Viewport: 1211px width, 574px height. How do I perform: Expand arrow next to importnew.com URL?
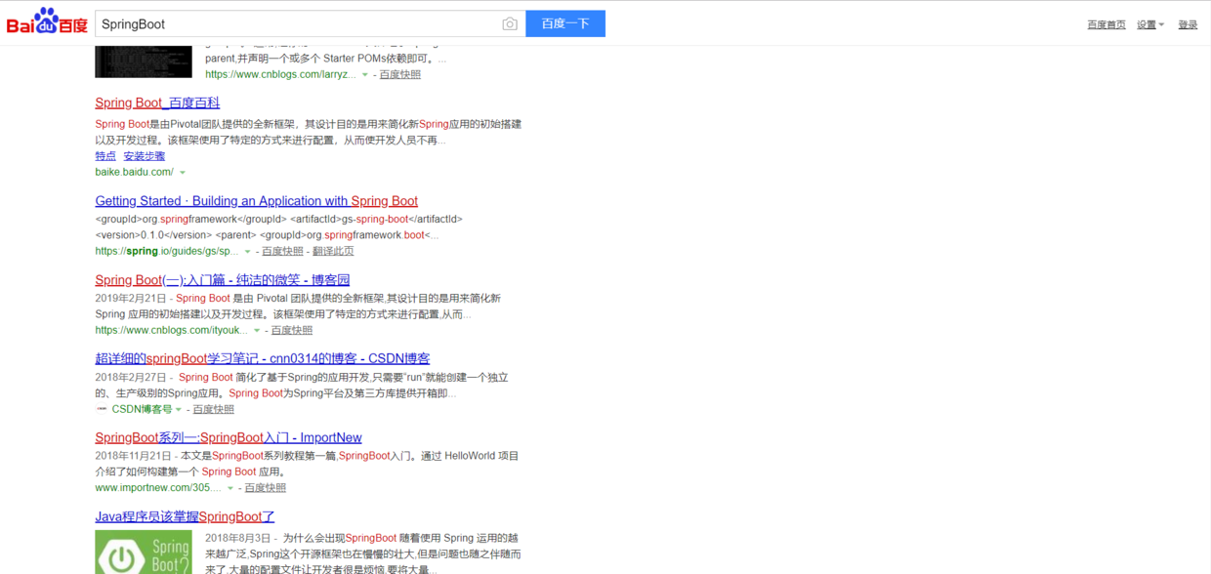point(230,488)
